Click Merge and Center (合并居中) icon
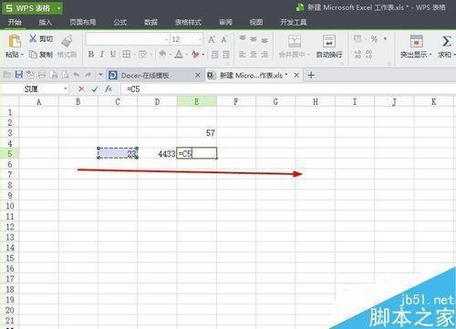The width and height of the screenshot is (456, 329). coord(295,41)
